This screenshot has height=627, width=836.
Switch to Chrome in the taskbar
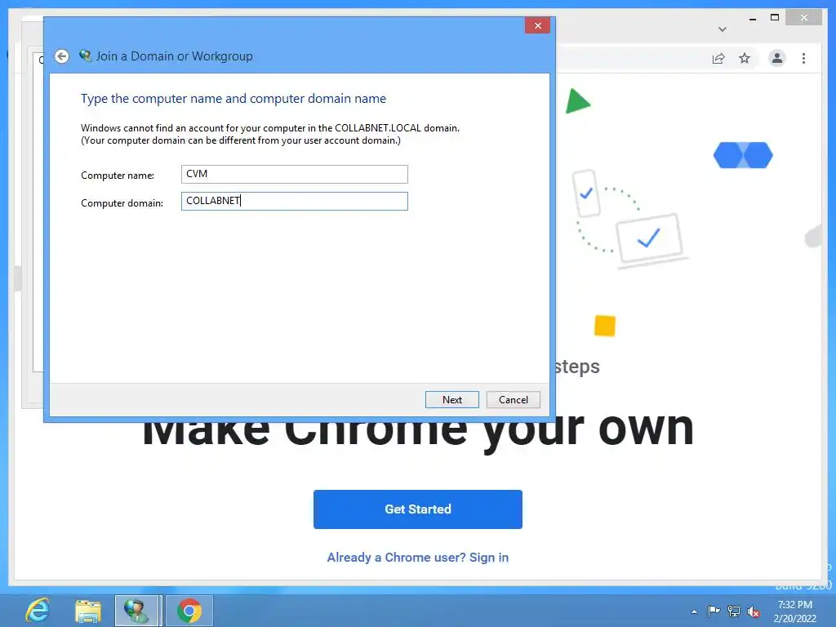[x=189, y=611]
